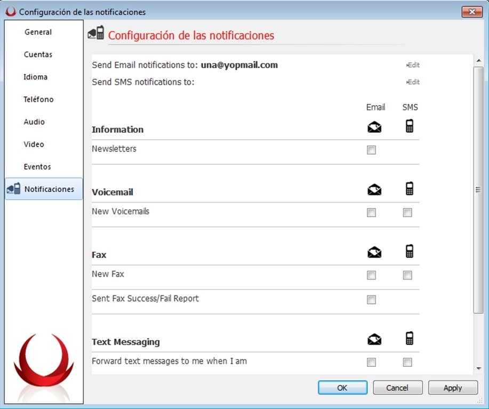
Task: Click the New Voicemails label
Action: (121, 211)
